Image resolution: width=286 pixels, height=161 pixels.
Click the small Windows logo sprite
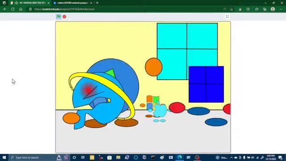pyautogui.click(x=153, y=102)
